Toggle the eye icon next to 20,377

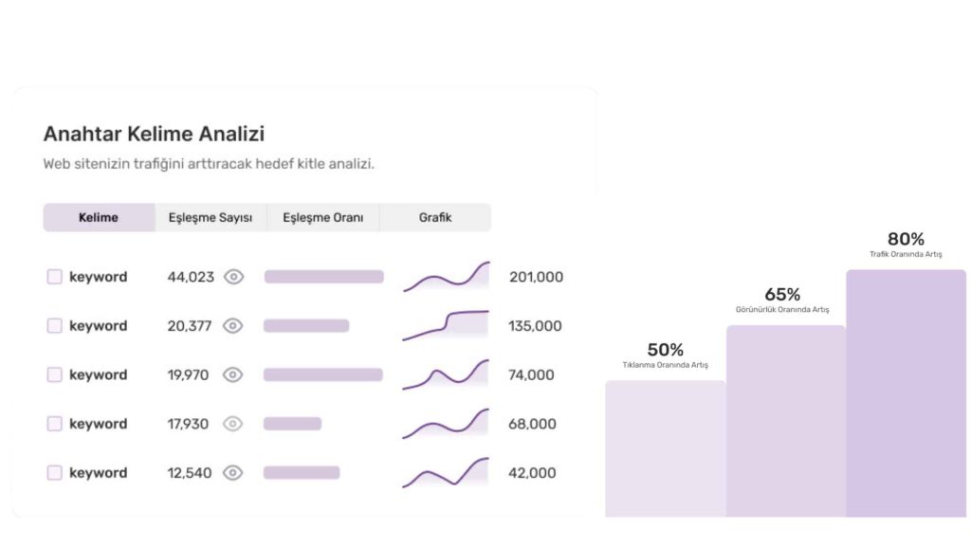[232, 326]
